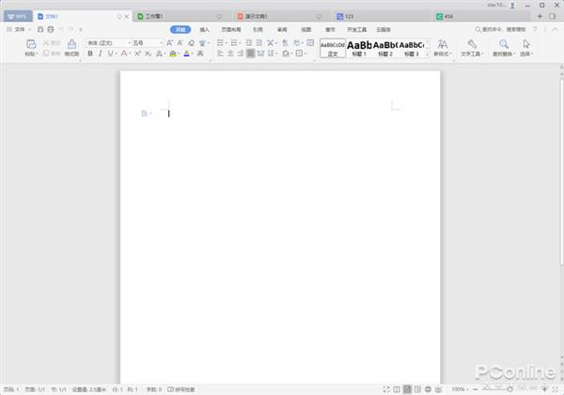Switch to the View ribbon tab
The height and width of the screenshot is (395, 564).
pos(306,29)
